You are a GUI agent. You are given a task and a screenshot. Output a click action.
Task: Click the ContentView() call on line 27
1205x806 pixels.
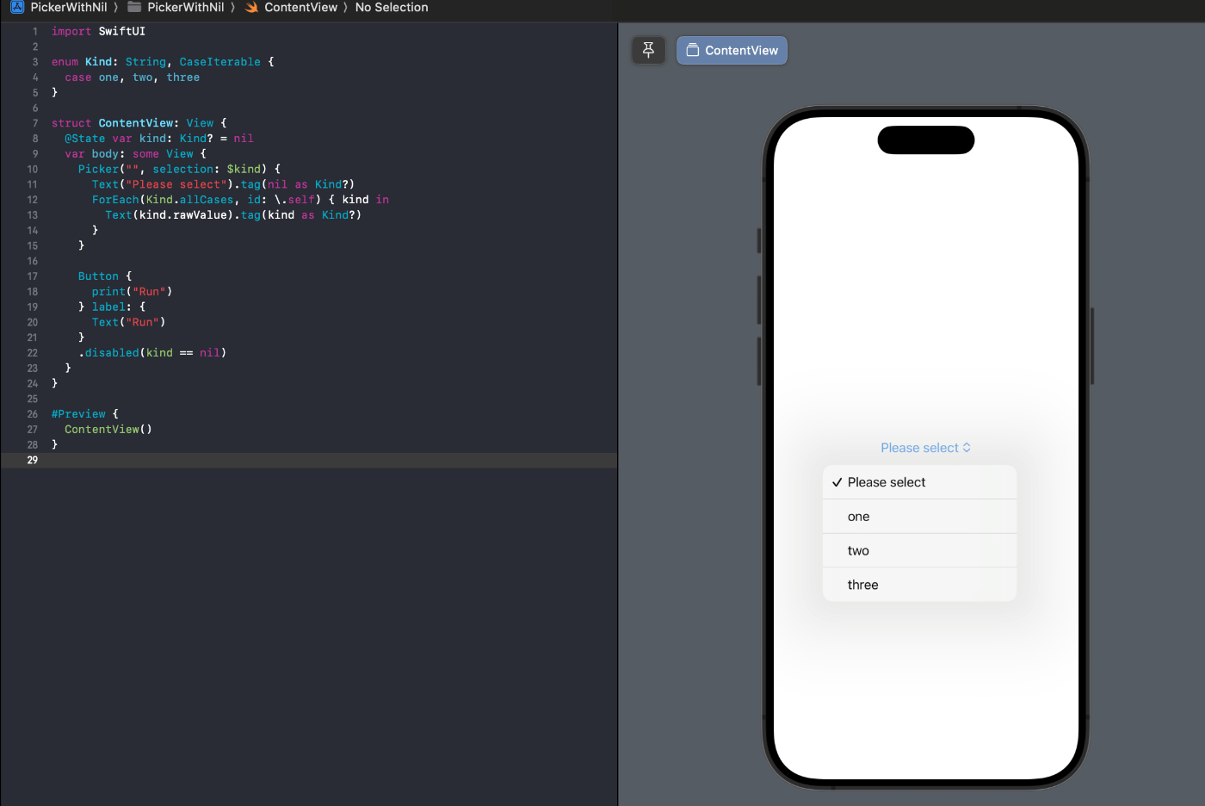108,430
